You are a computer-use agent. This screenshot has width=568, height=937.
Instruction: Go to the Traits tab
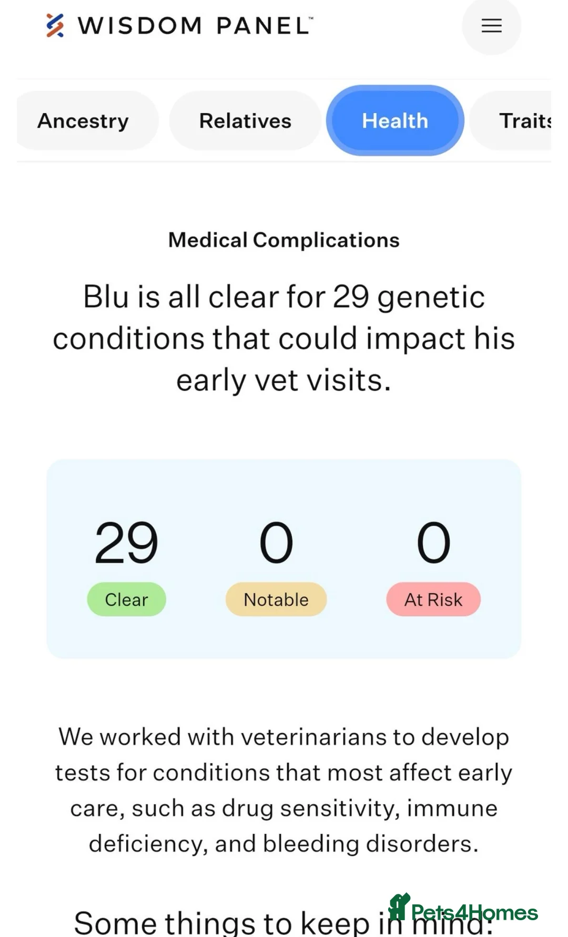[x=524, y=121]
